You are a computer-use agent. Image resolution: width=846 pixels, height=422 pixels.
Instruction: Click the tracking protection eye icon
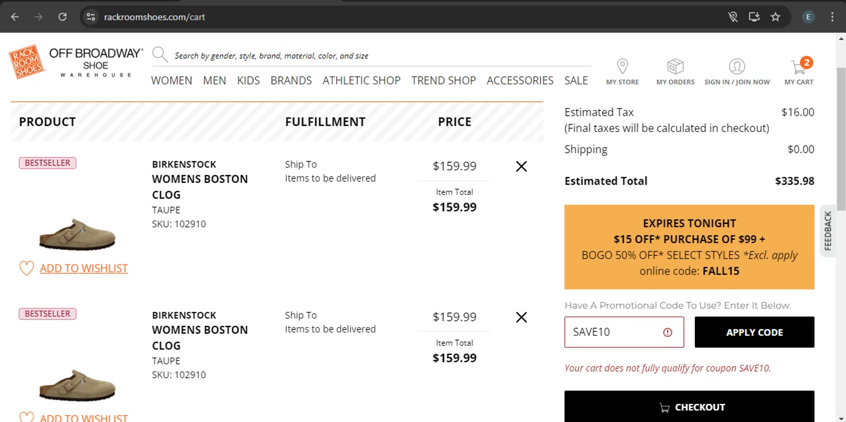click(733, 17)
